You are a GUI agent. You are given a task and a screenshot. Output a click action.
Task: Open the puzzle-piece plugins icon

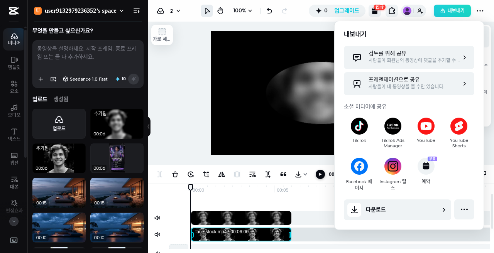click(392, 11)
